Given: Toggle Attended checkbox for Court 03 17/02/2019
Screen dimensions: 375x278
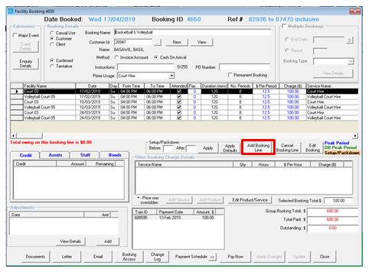Looking at the screenshot, I should point(179,92).
